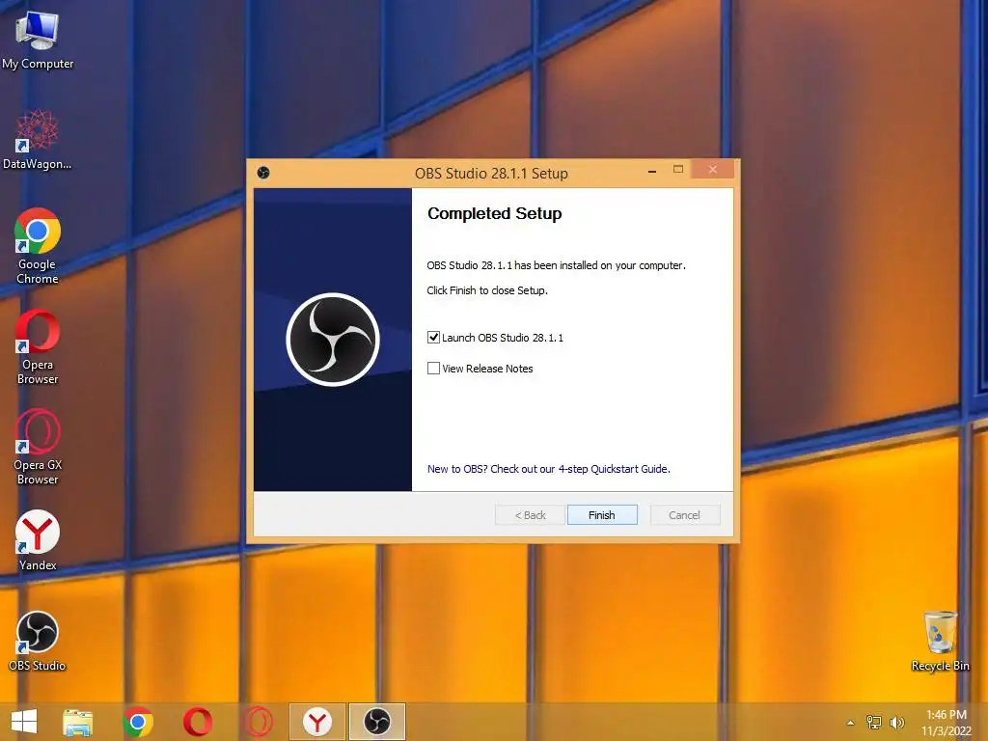Click the Finish button
Viewport: 988px width, 741px height.
click(x=602, y=515)
